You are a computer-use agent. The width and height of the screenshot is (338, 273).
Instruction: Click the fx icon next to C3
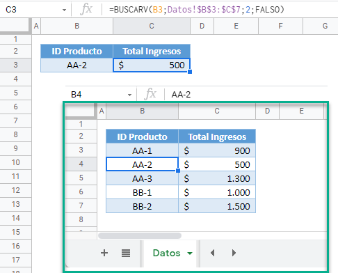click(86, 10)
